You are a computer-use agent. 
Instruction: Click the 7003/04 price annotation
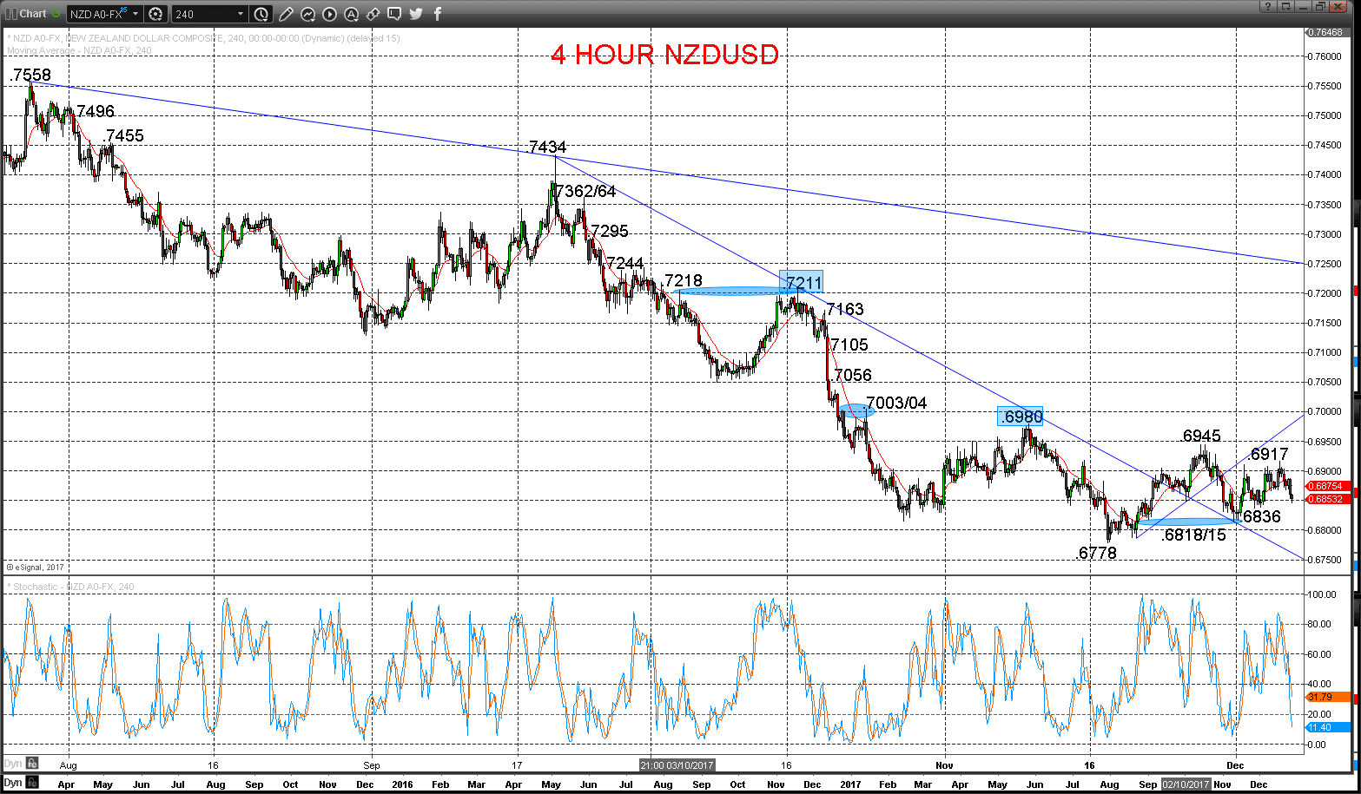(897, 403)
